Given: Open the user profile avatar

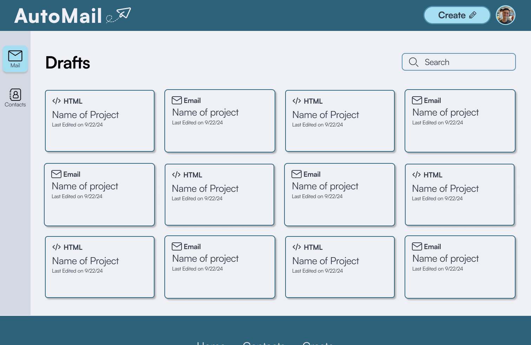Looking at the screenshot, I should 505,15.
